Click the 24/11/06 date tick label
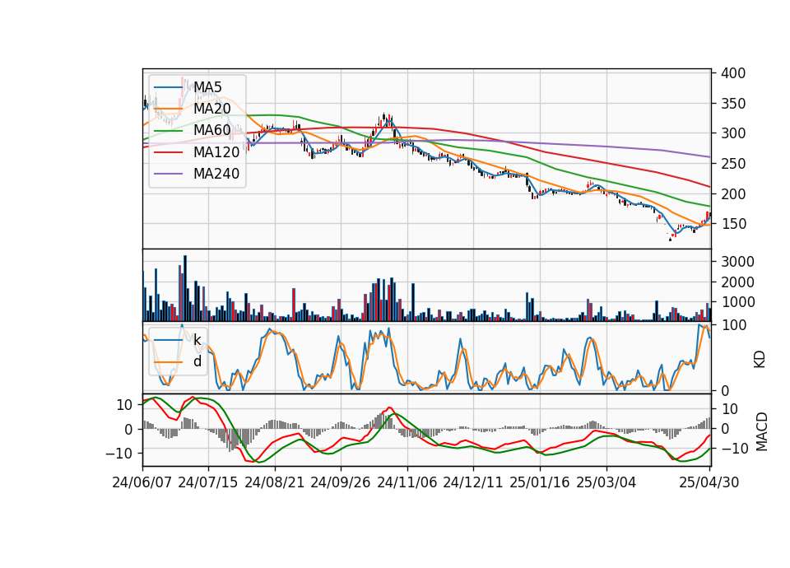 click(x=407, y=482)
